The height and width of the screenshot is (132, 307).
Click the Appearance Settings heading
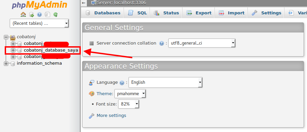(121, 66)
